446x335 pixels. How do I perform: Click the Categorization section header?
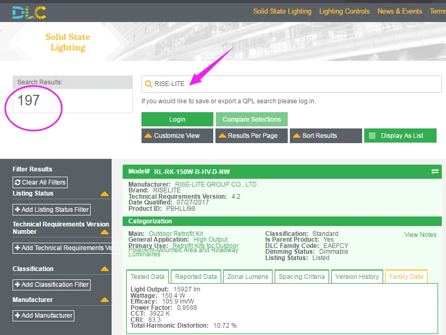tap(282, 221)
